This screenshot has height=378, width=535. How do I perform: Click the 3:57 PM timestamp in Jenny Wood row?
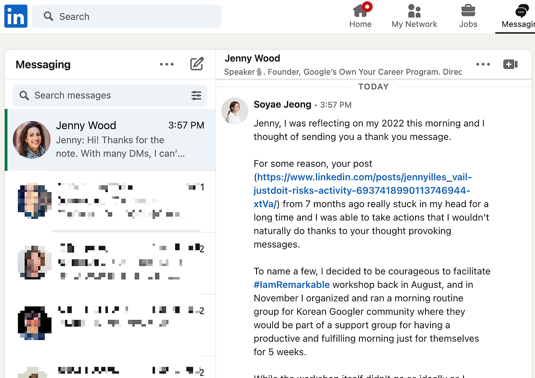point(186,125)
